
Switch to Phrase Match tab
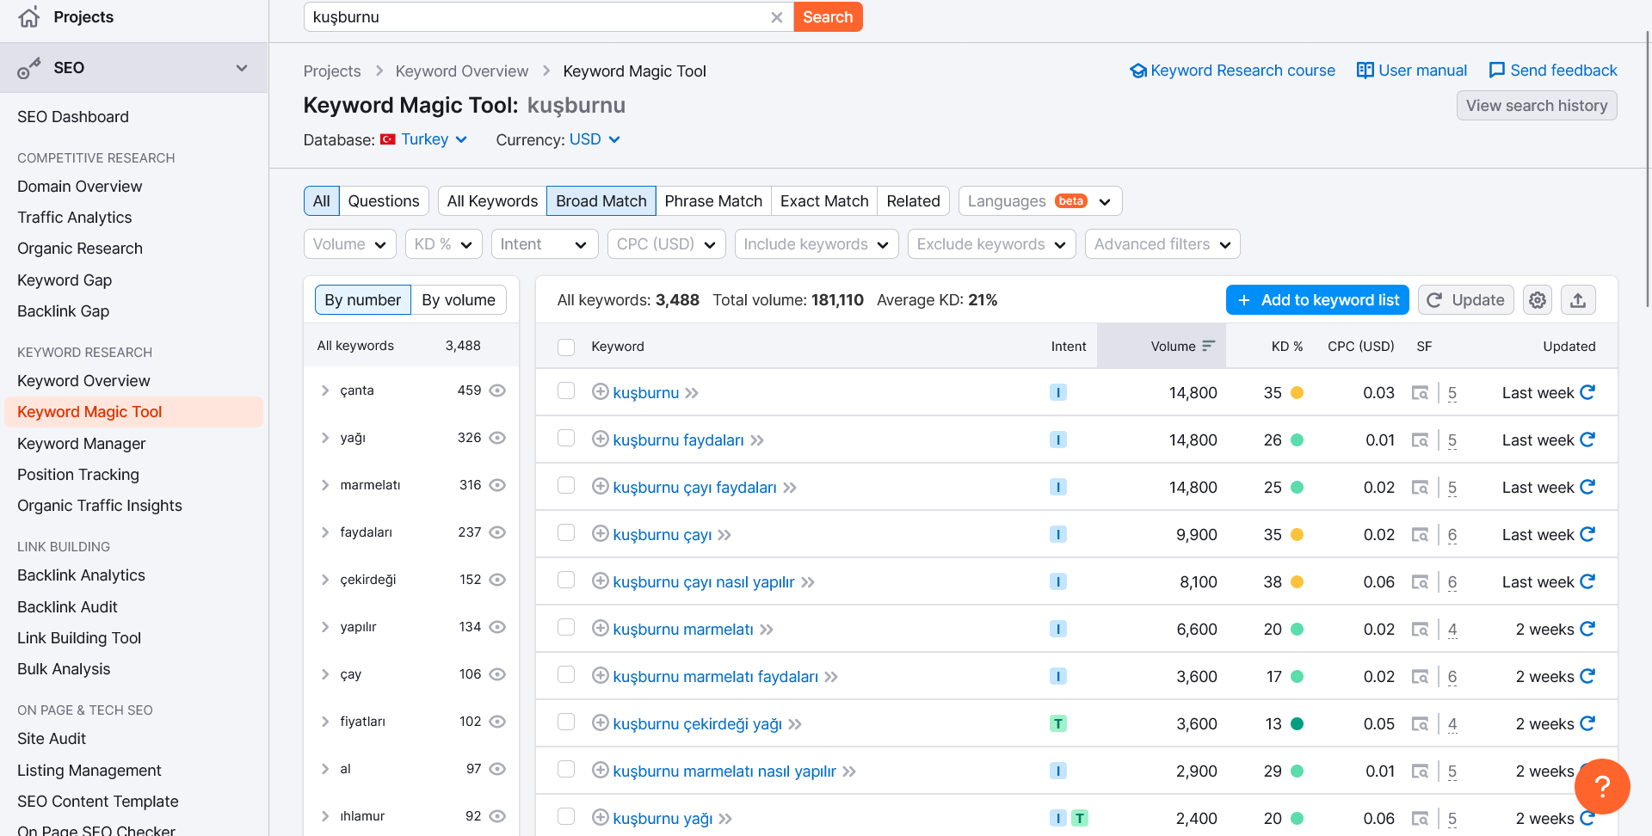coord(713,201)
